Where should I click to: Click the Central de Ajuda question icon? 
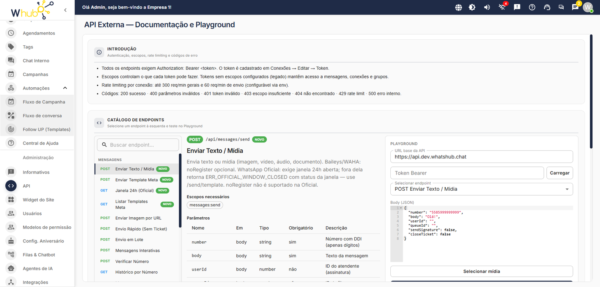[x=11, y=143]
